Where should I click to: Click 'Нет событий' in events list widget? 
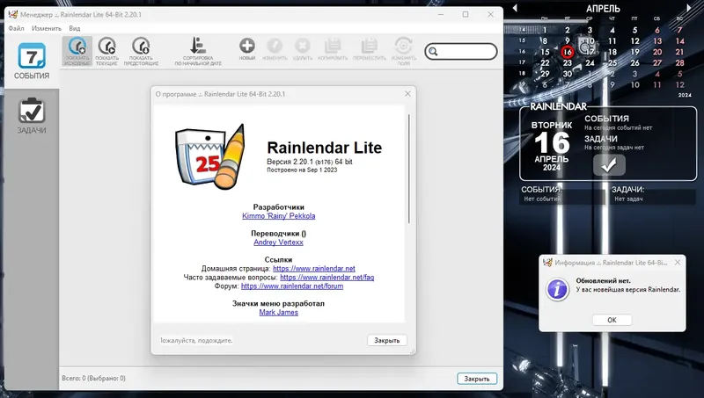(x=542, y=199)
